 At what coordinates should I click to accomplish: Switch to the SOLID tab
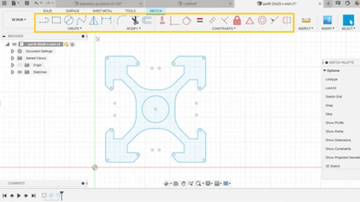47,11
